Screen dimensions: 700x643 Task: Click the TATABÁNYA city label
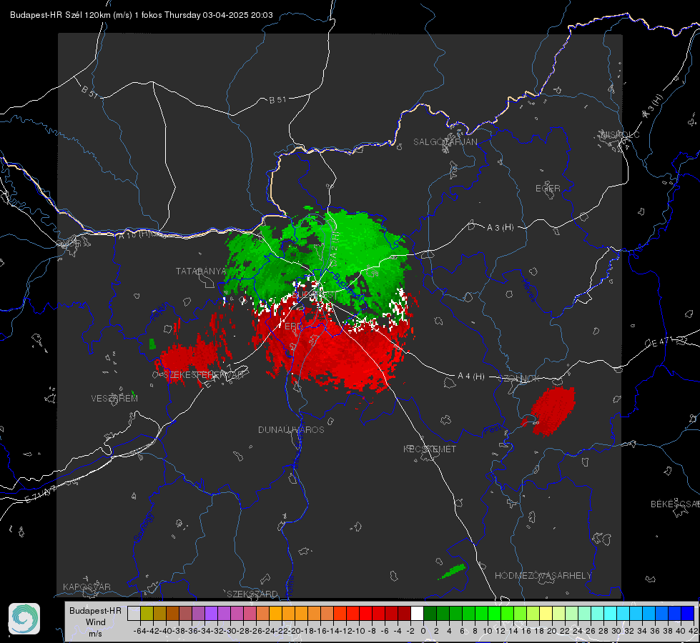point(202,271)
